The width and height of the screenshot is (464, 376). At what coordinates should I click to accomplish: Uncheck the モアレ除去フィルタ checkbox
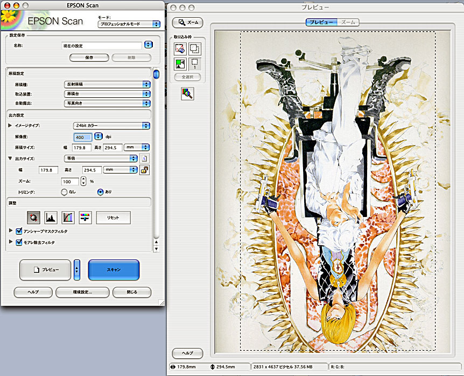coord(19,242)
